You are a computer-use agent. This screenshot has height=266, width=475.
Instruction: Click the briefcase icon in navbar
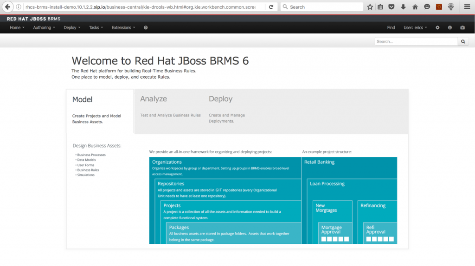(x=462, y=27)
